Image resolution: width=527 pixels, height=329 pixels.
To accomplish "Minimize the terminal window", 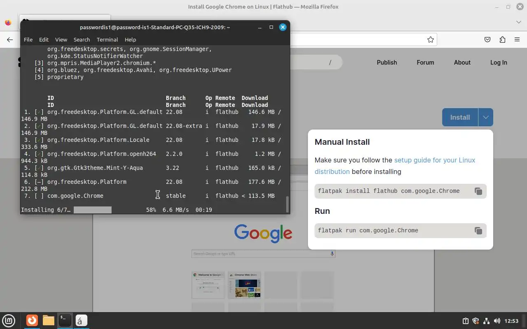I will pos(260,27).
